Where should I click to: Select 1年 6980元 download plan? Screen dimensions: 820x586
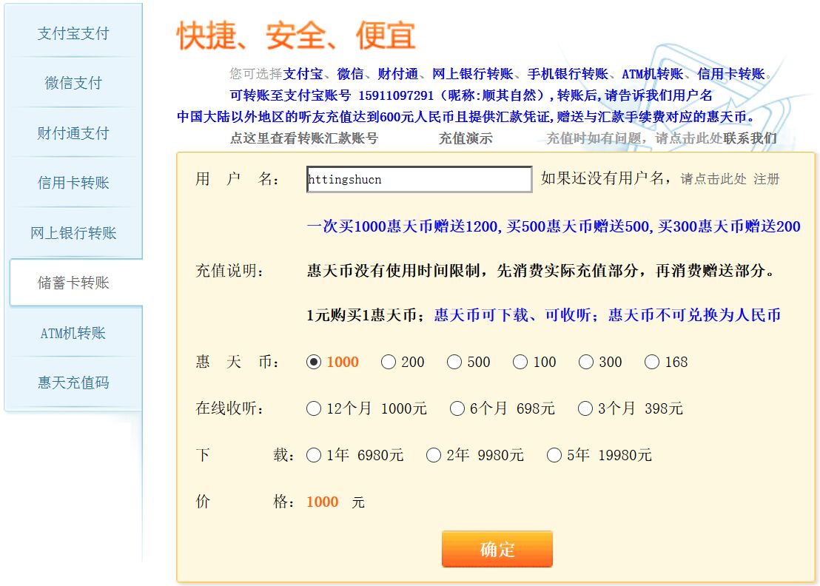point(314,455)
